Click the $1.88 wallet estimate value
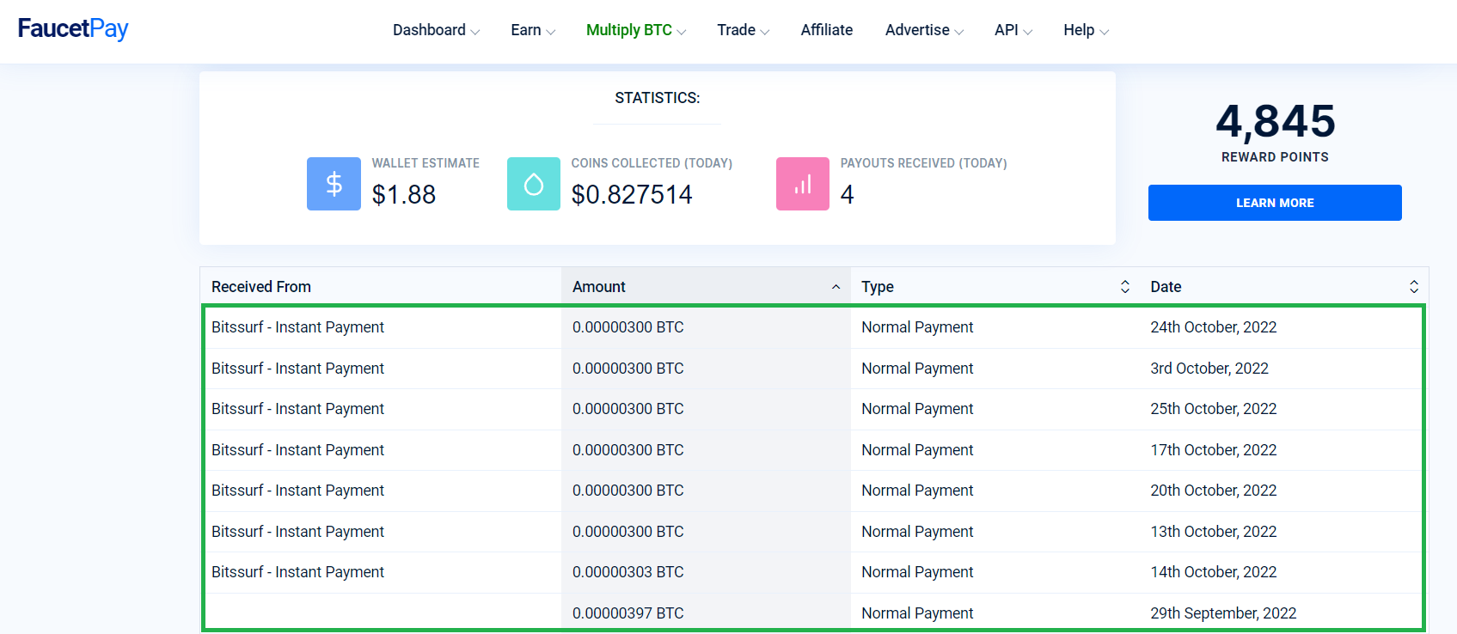The height and width of the screenshot is (634, 1457). (x=404, y=195)
